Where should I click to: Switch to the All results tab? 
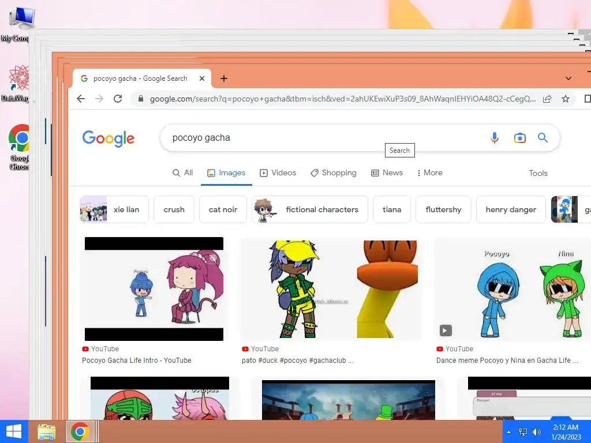pyautogui.click(x=183, y=173)
